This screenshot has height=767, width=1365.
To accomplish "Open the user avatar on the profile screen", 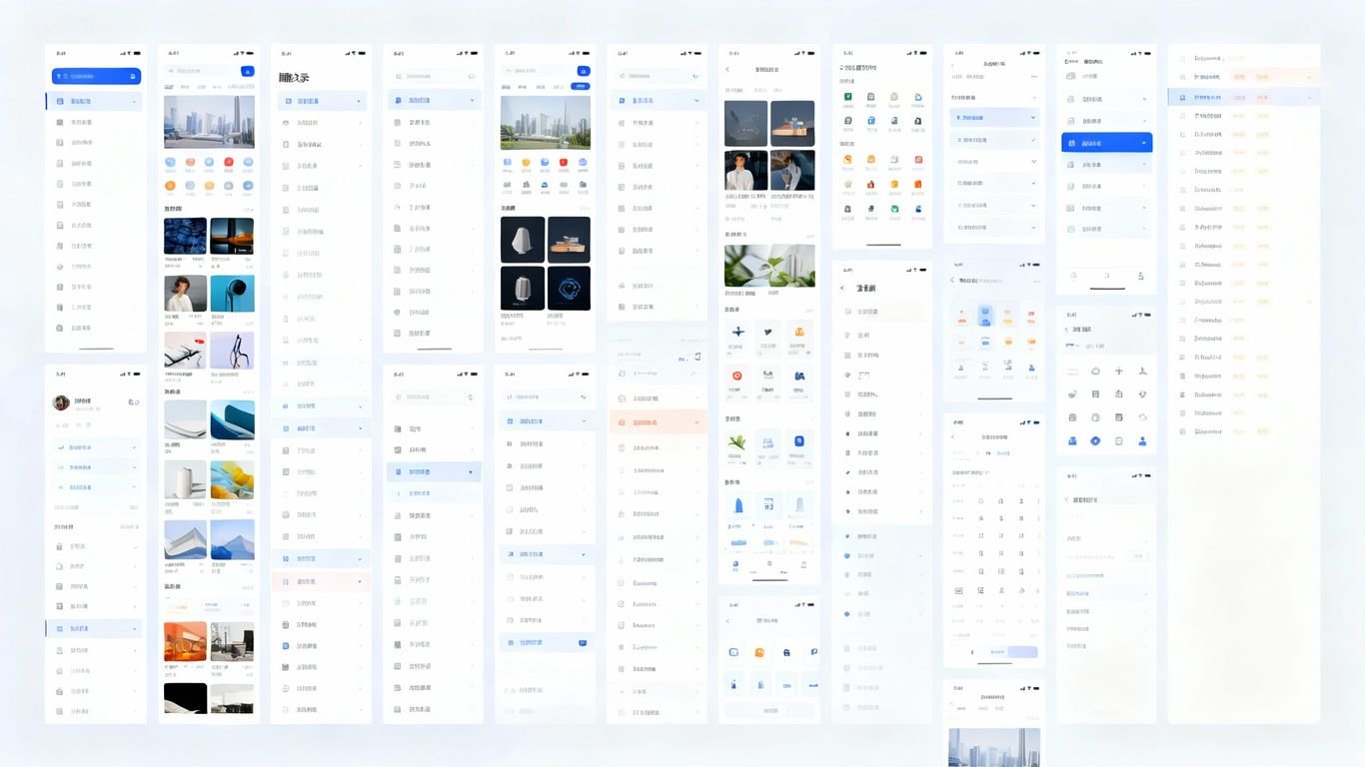I will point(61,402).
